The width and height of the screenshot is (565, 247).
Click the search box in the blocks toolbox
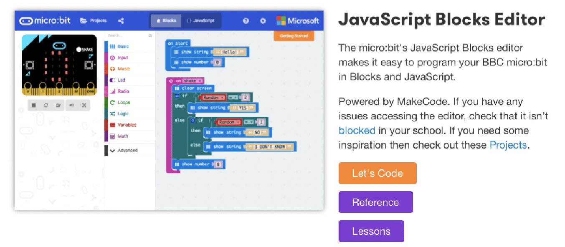(129, 35)
